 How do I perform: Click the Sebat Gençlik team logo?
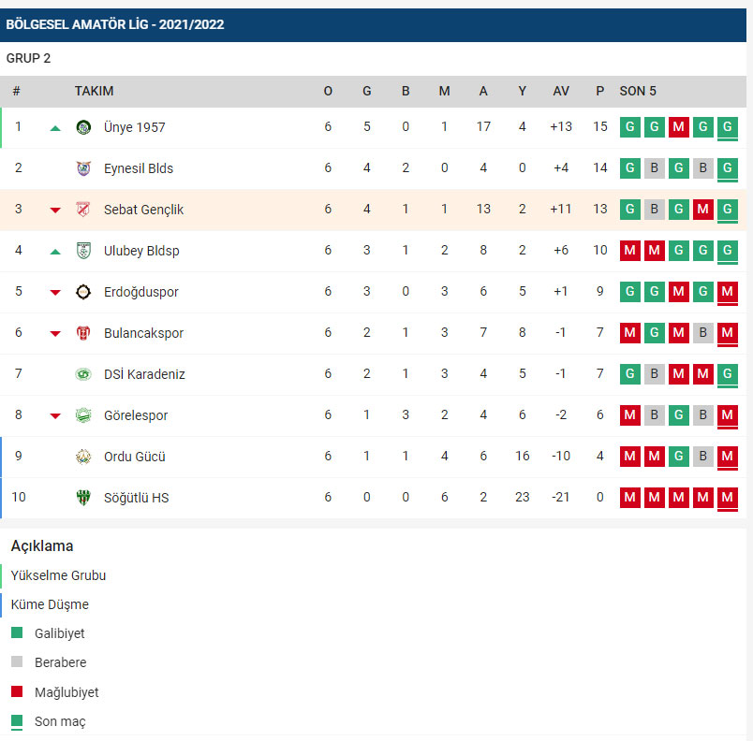(x=83, y=210)
